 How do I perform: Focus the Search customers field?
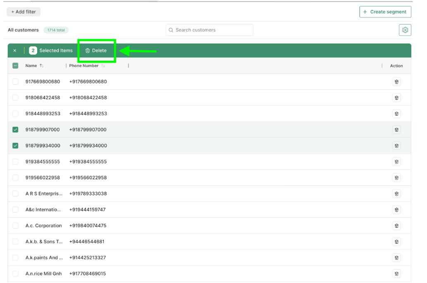210,30
